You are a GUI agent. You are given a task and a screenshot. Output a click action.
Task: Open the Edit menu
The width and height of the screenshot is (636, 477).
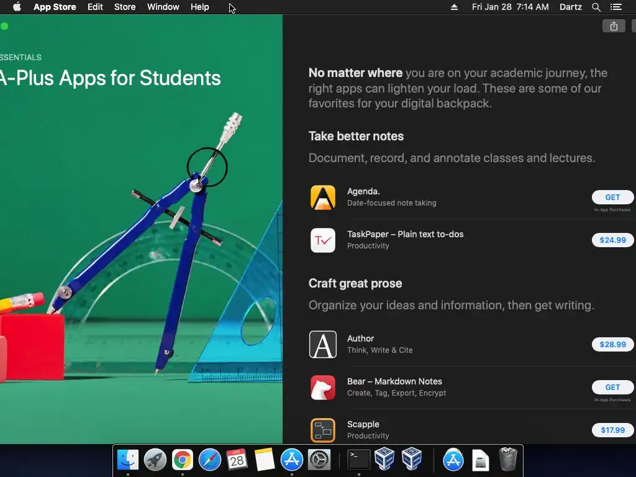pyautogui.click(x=95, y=7)
